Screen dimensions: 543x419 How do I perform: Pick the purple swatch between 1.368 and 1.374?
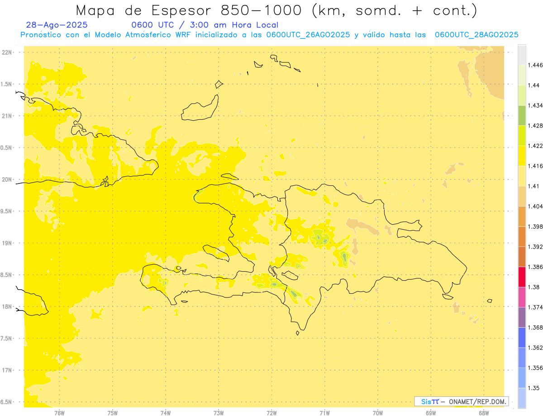coord(522,317)
